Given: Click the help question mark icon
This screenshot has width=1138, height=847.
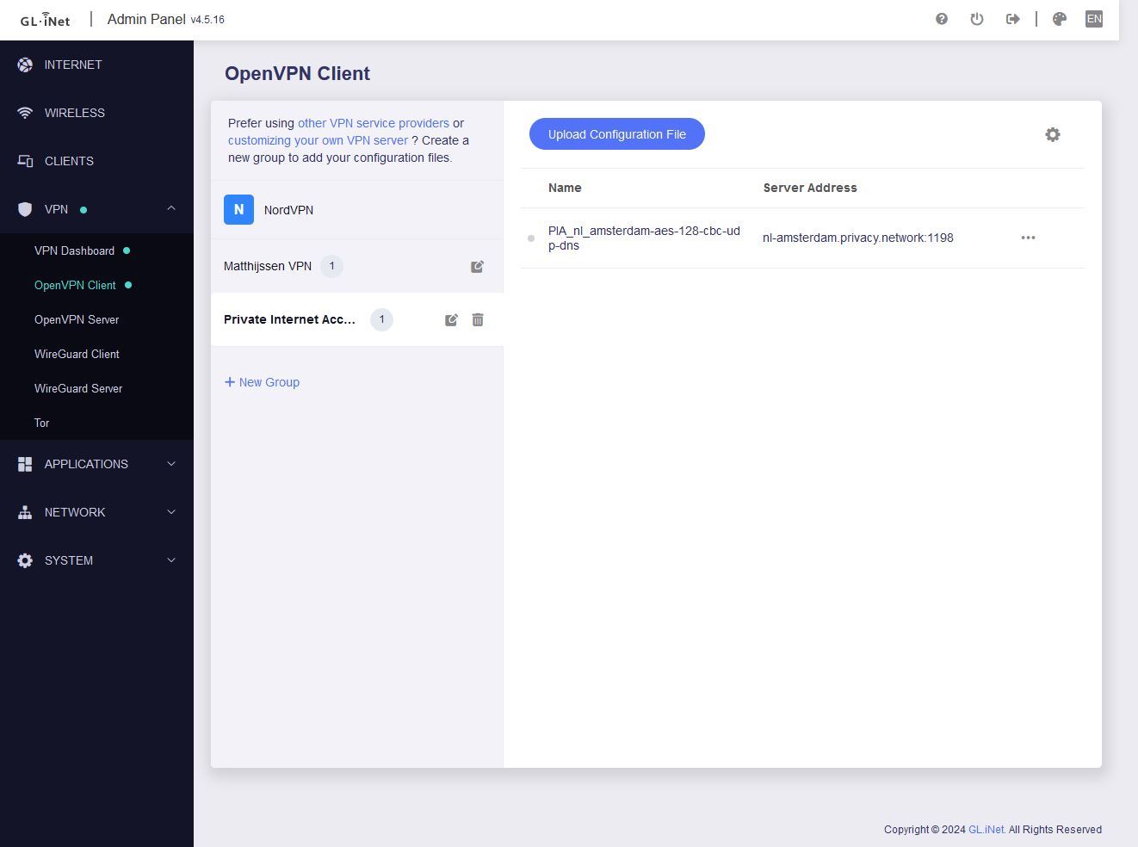Looking at the screenshot, I should [942, 19].
